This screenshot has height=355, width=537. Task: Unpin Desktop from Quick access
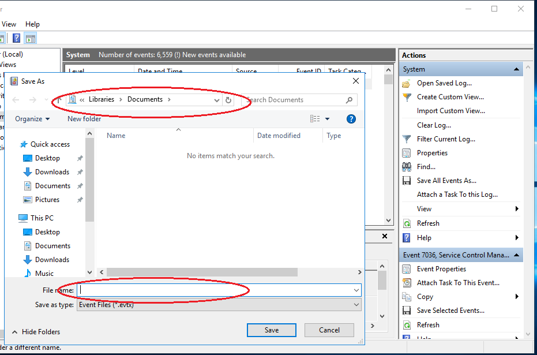[x=80, y=158]
